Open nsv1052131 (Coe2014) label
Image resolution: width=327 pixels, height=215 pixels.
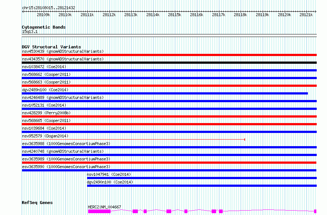point(44,105)
